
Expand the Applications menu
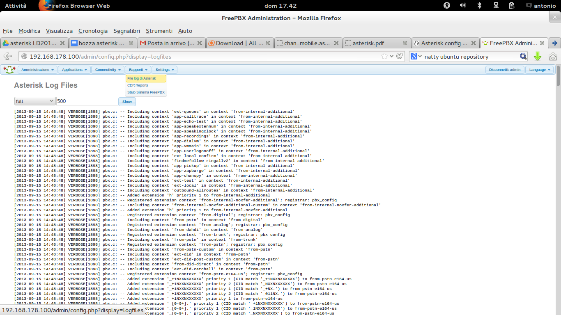(74, 70)
